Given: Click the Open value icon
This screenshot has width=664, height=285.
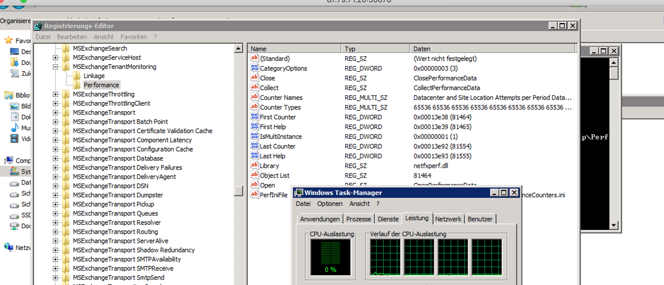Looking at the screenshot, I should [254, 185].
